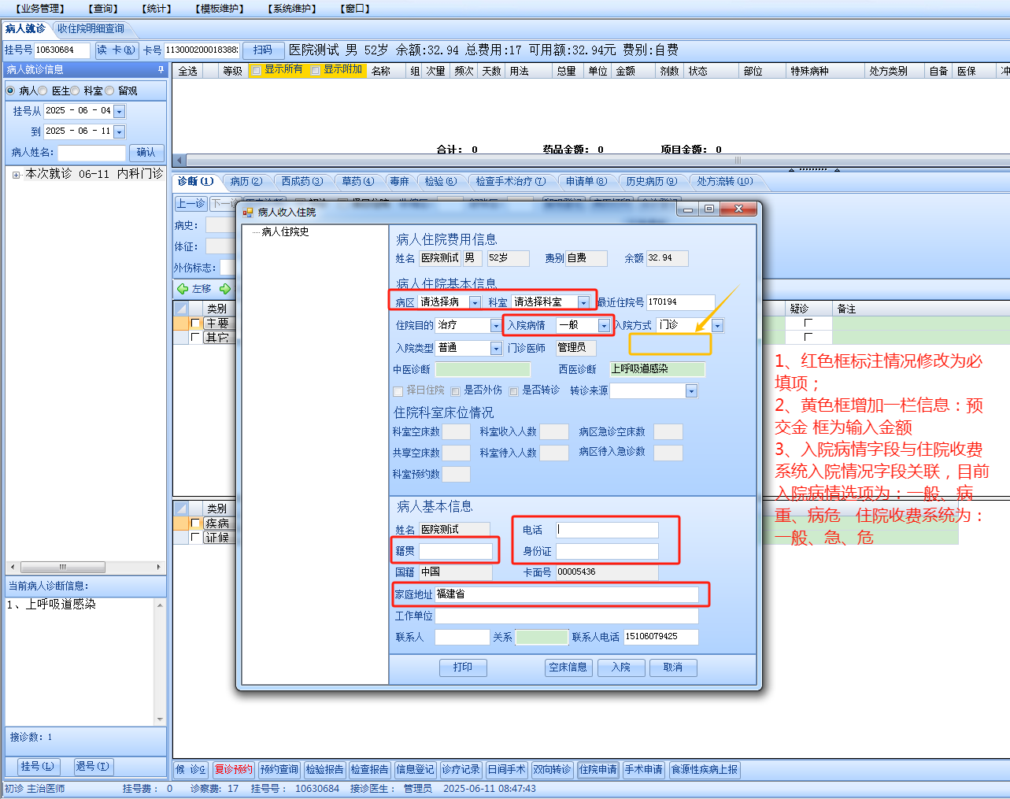
Task: Click the 读卡 button
Action: 116,50
